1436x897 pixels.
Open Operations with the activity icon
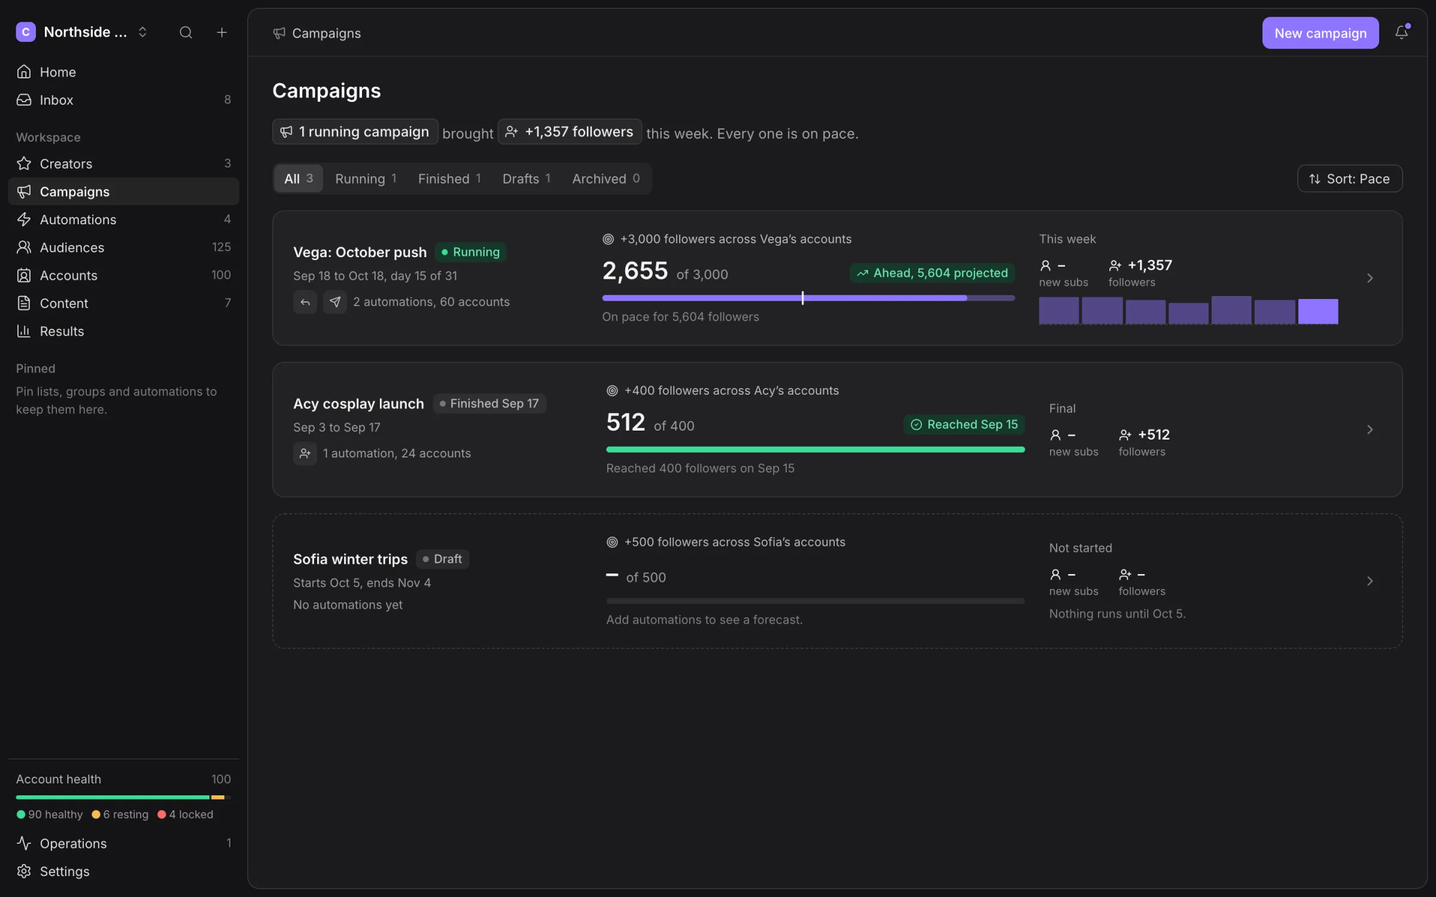click(123, 843)
